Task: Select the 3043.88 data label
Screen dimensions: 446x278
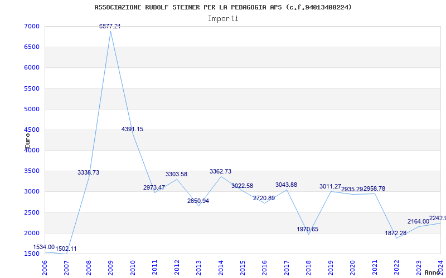Action: point(286,185)
